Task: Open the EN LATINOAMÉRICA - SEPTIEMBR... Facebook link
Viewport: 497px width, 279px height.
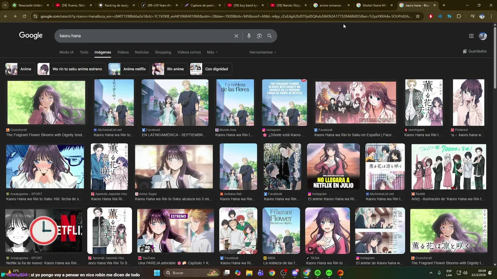Action: (x=174, y=135)
